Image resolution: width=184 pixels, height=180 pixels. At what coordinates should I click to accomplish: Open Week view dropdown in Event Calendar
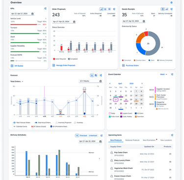pyautogui.click(x=163, y=74)
